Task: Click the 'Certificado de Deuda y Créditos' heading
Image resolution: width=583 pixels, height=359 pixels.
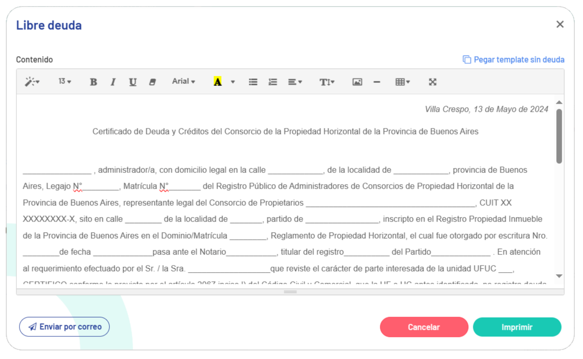Action: click(x=285, y=131)
